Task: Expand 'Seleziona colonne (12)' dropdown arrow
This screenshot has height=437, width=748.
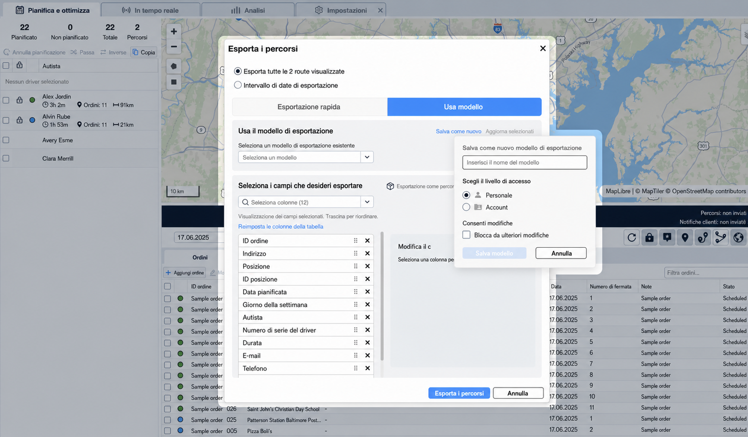Action: click(x=367, y=202)
